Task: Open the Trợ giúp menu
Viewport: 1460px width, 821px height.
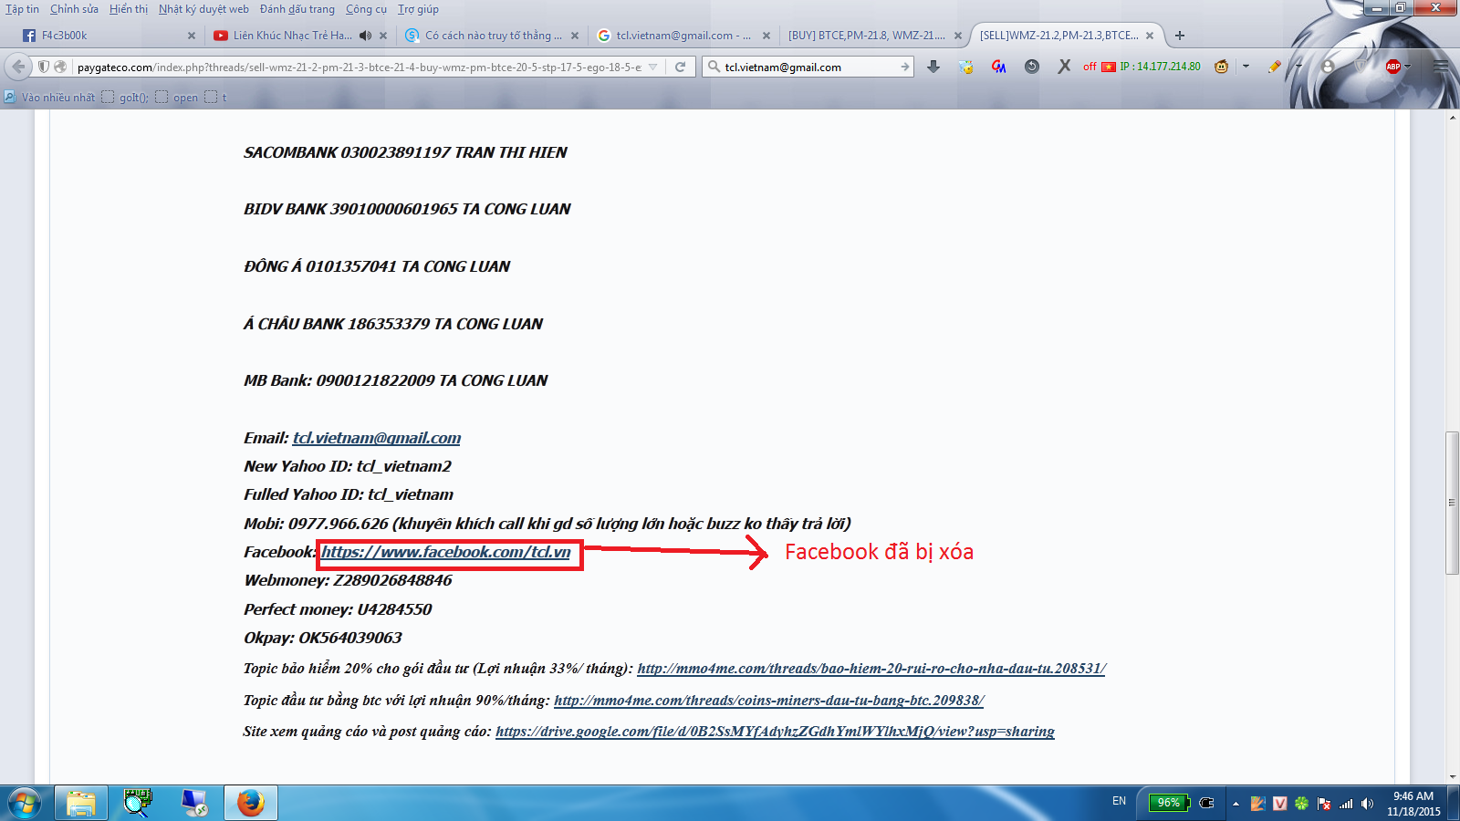Action: coord(418,9)
